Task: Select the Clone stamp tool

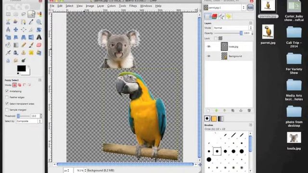Action: point(24,52)
